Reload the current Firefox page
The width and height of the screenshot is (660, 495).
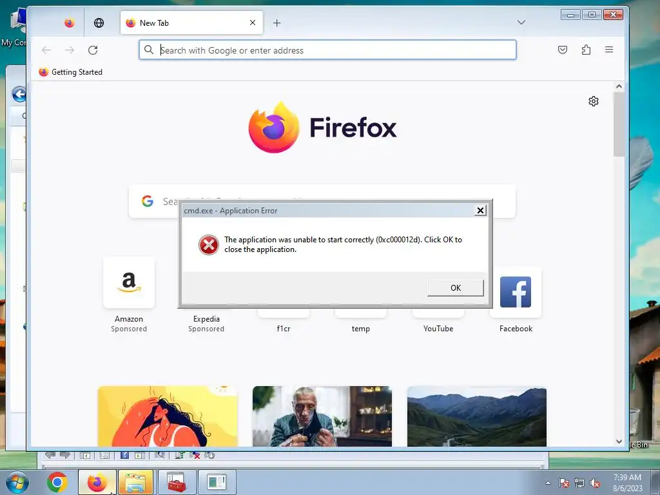tap(93, 50)
